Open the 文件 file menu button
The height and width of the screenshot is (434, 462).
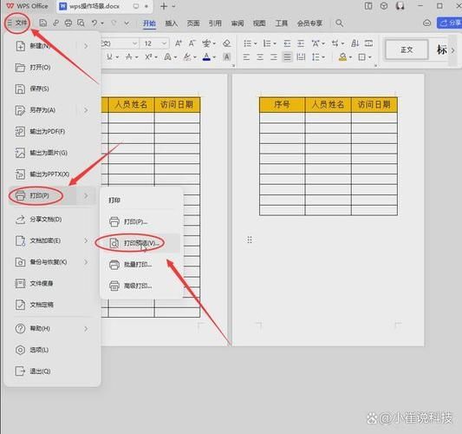pos(17,23)
